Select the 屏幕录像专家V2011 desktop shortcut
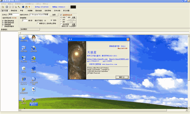The image size is (190, 114). click(34, 102)
